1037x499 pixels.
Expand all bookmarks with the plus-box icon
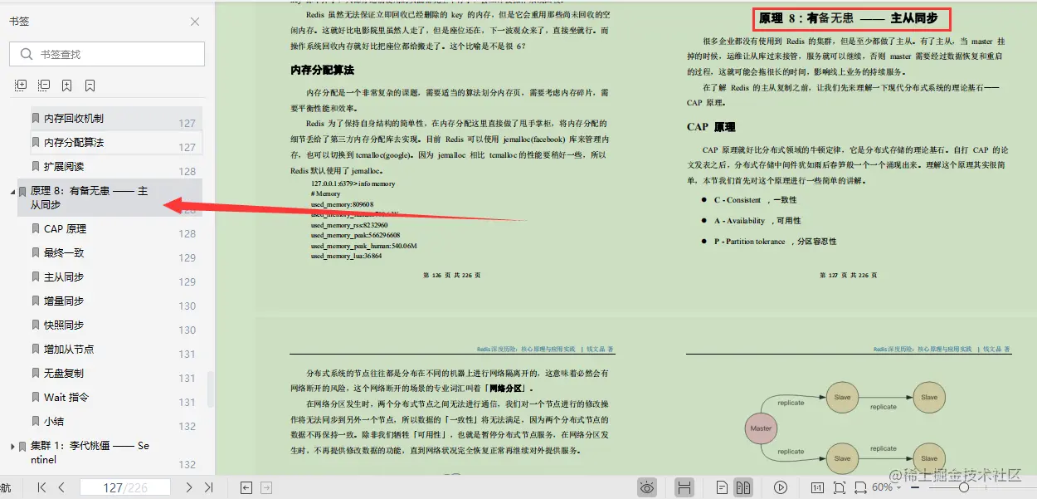click(x=21, y=85)
